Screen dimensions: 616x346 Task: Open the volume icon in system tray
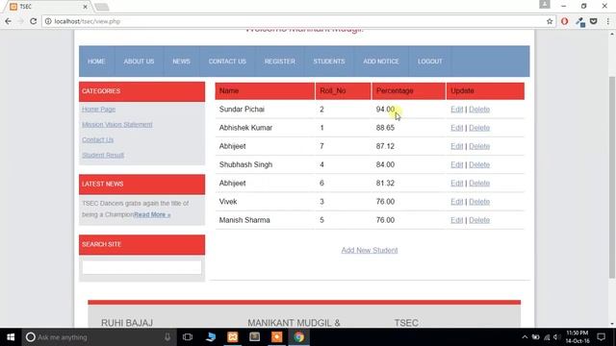click(556, 337)
